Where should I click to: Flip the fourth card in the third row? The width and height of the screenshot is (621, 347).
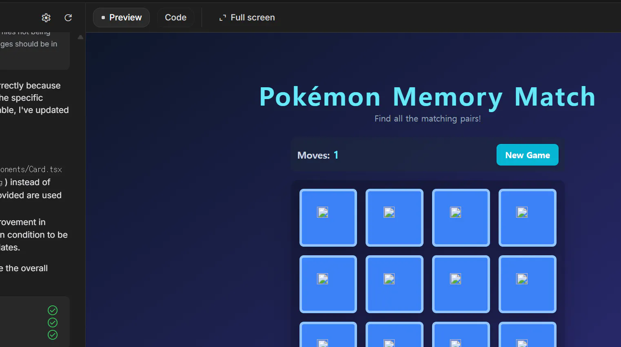[528, 335]
